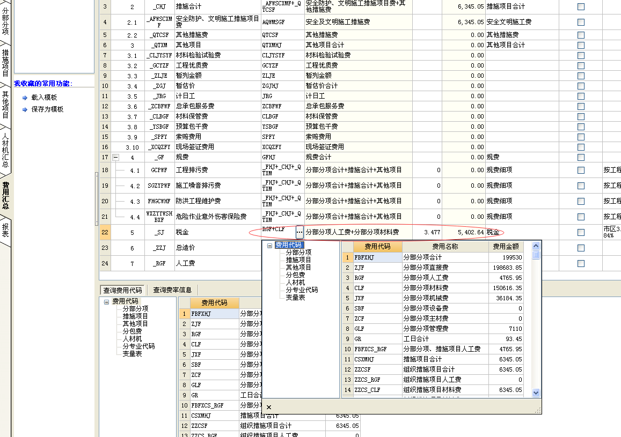Toggle checkbox in 工程排污费 row
Screen dimensions: 621x437
click(x=581, y=170)
